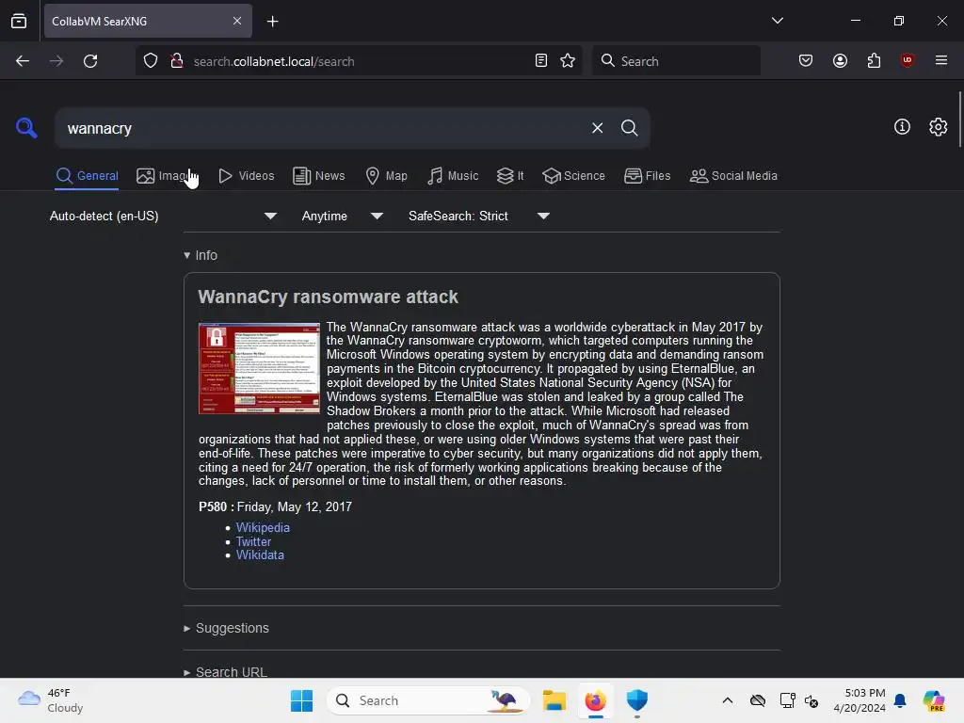The image size is (964, 723).
Task: Click the WannaCry ransomware screenshot thumbnail
Action: (x=259, y=368)
